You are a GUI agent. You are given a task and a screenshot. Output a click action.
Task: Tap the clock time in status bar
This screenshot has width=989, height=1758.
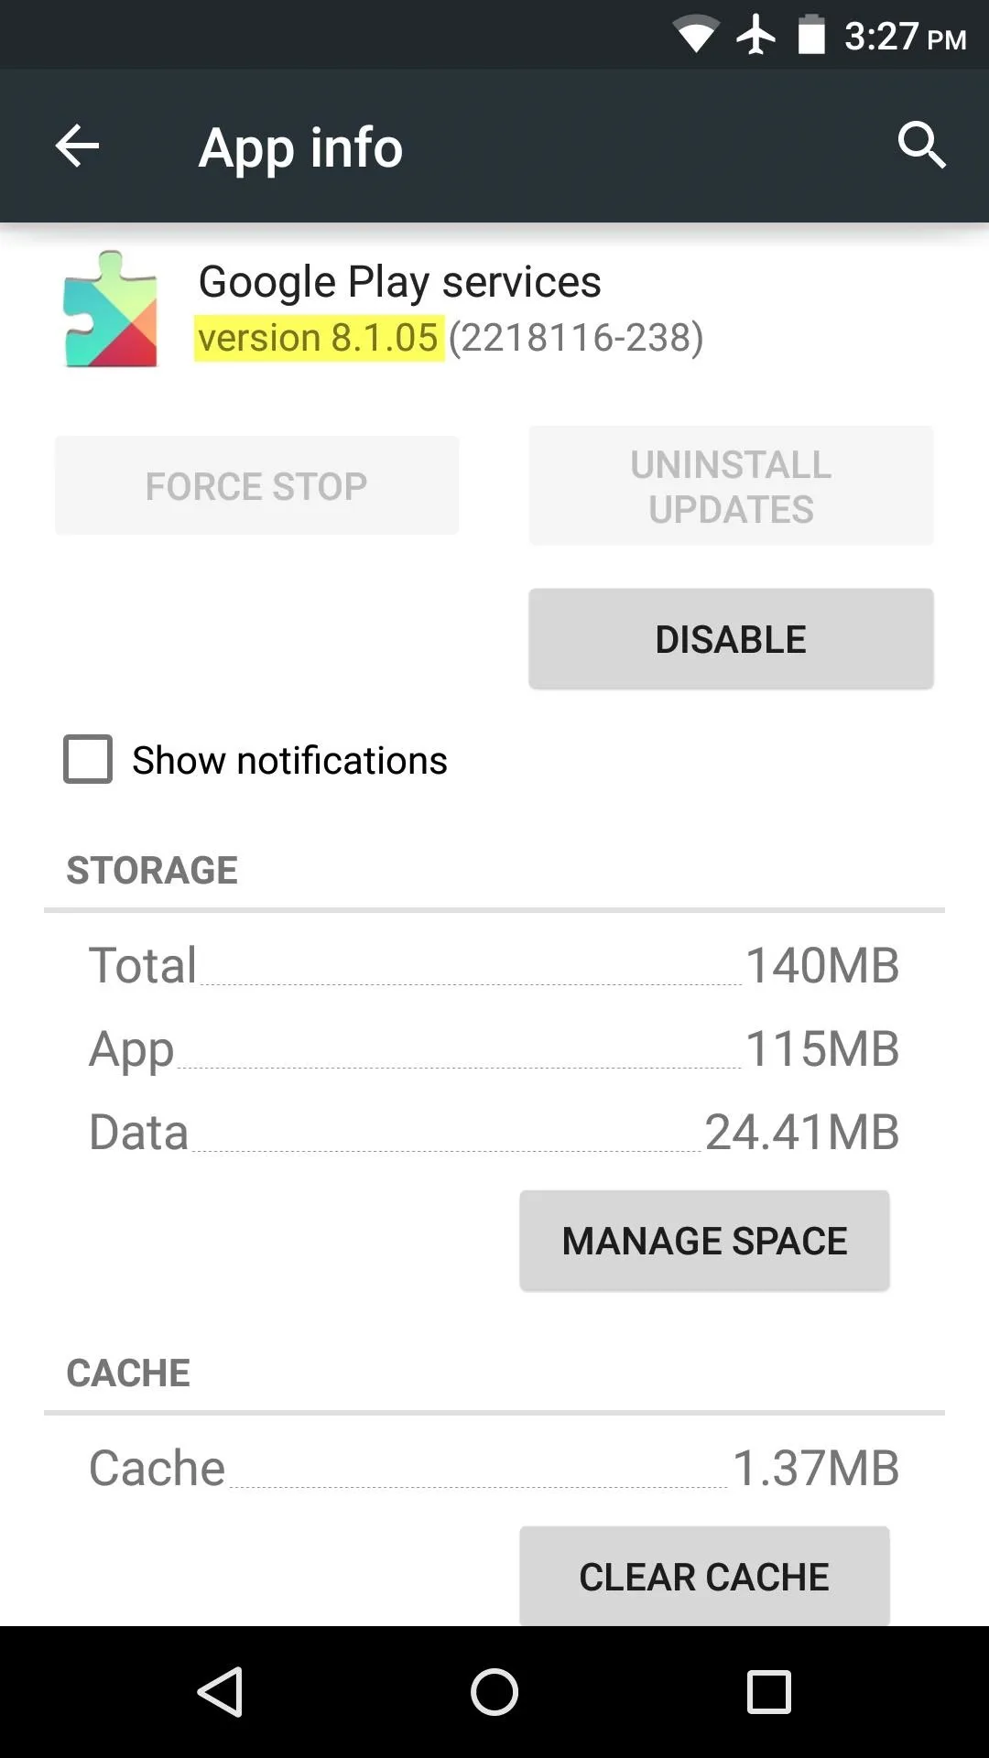tap(905, 37)
